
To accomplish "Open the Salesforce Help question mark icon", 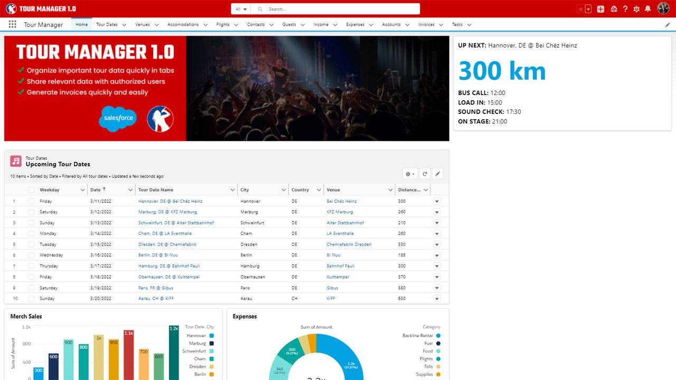I will [x=625, y=9].
